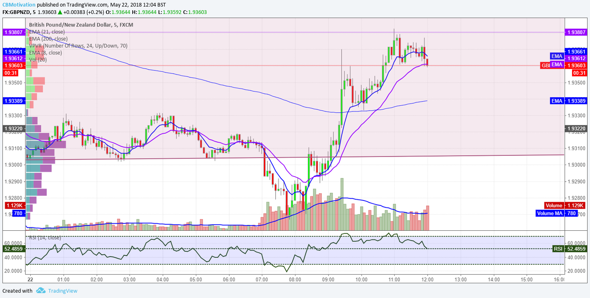Click the 09:00 label on time axis

pyautogui.click(x=328, y=280)
